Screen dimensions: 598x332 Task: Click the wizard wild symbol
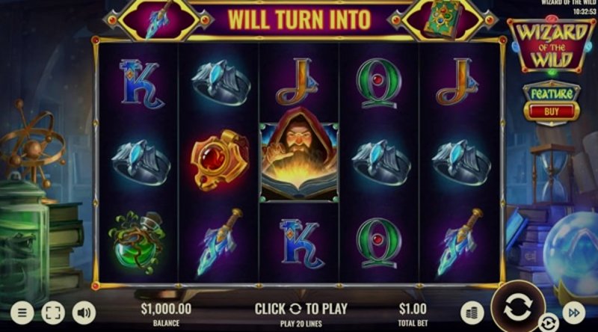[x=298, y=155]
